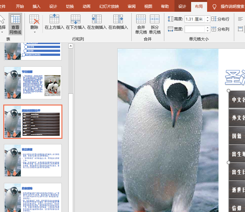Select the slide thumbnail with two penguins photo
The height and width of the screenshot is (212, 245).
[33, 83]
